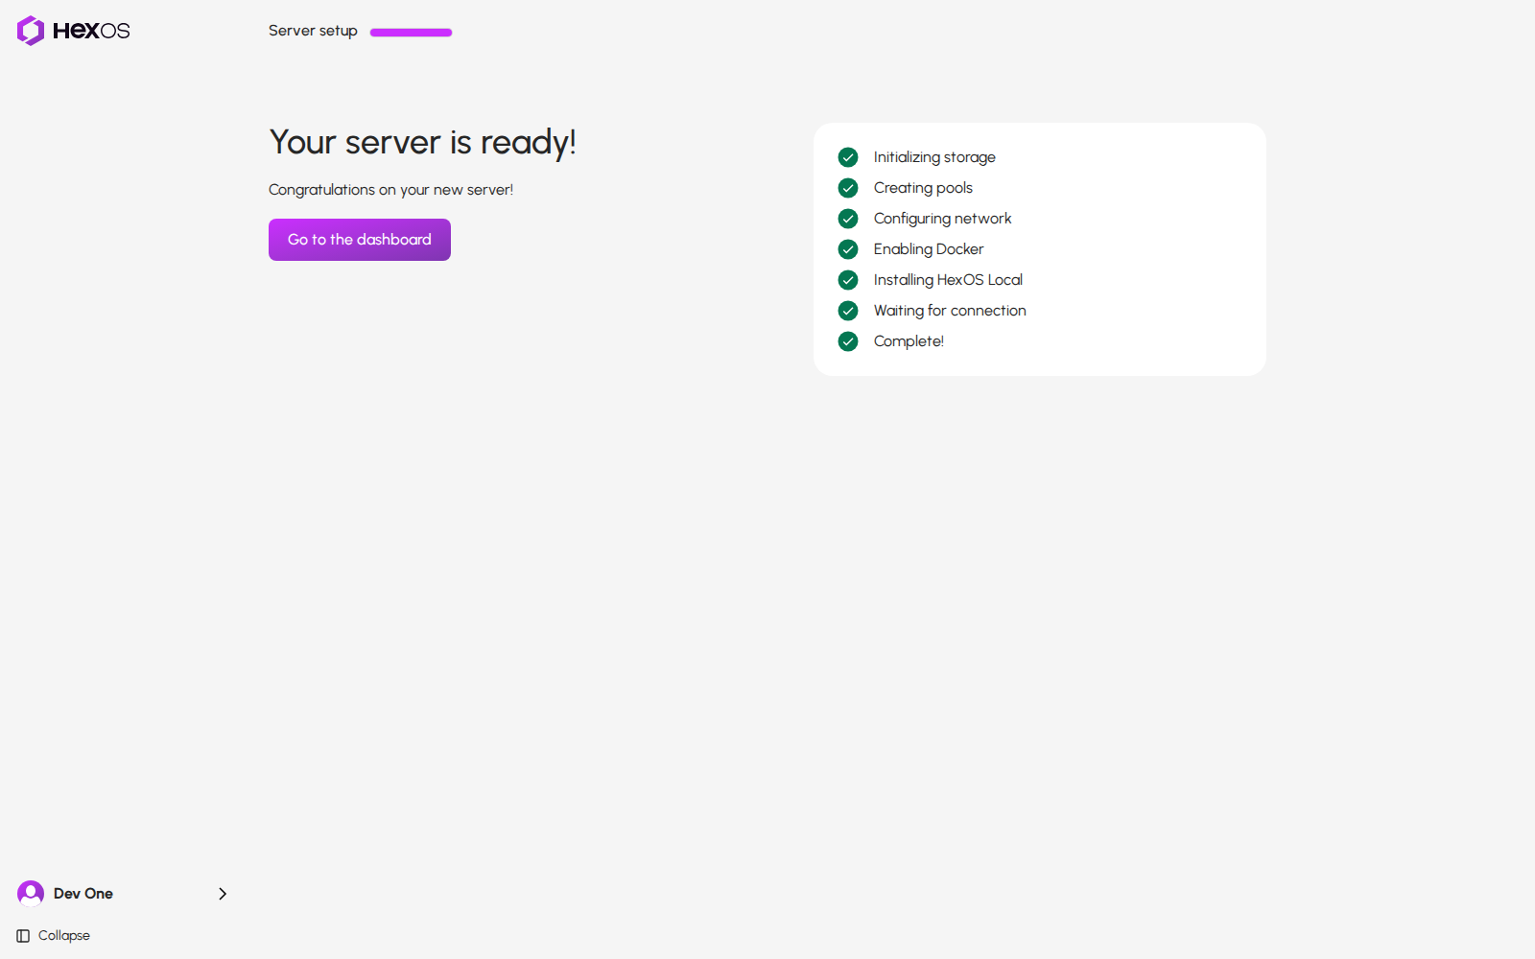Click the checkmark beside Initializing storage
This screenshot has width=1535, height=959.
coord(848,157)
